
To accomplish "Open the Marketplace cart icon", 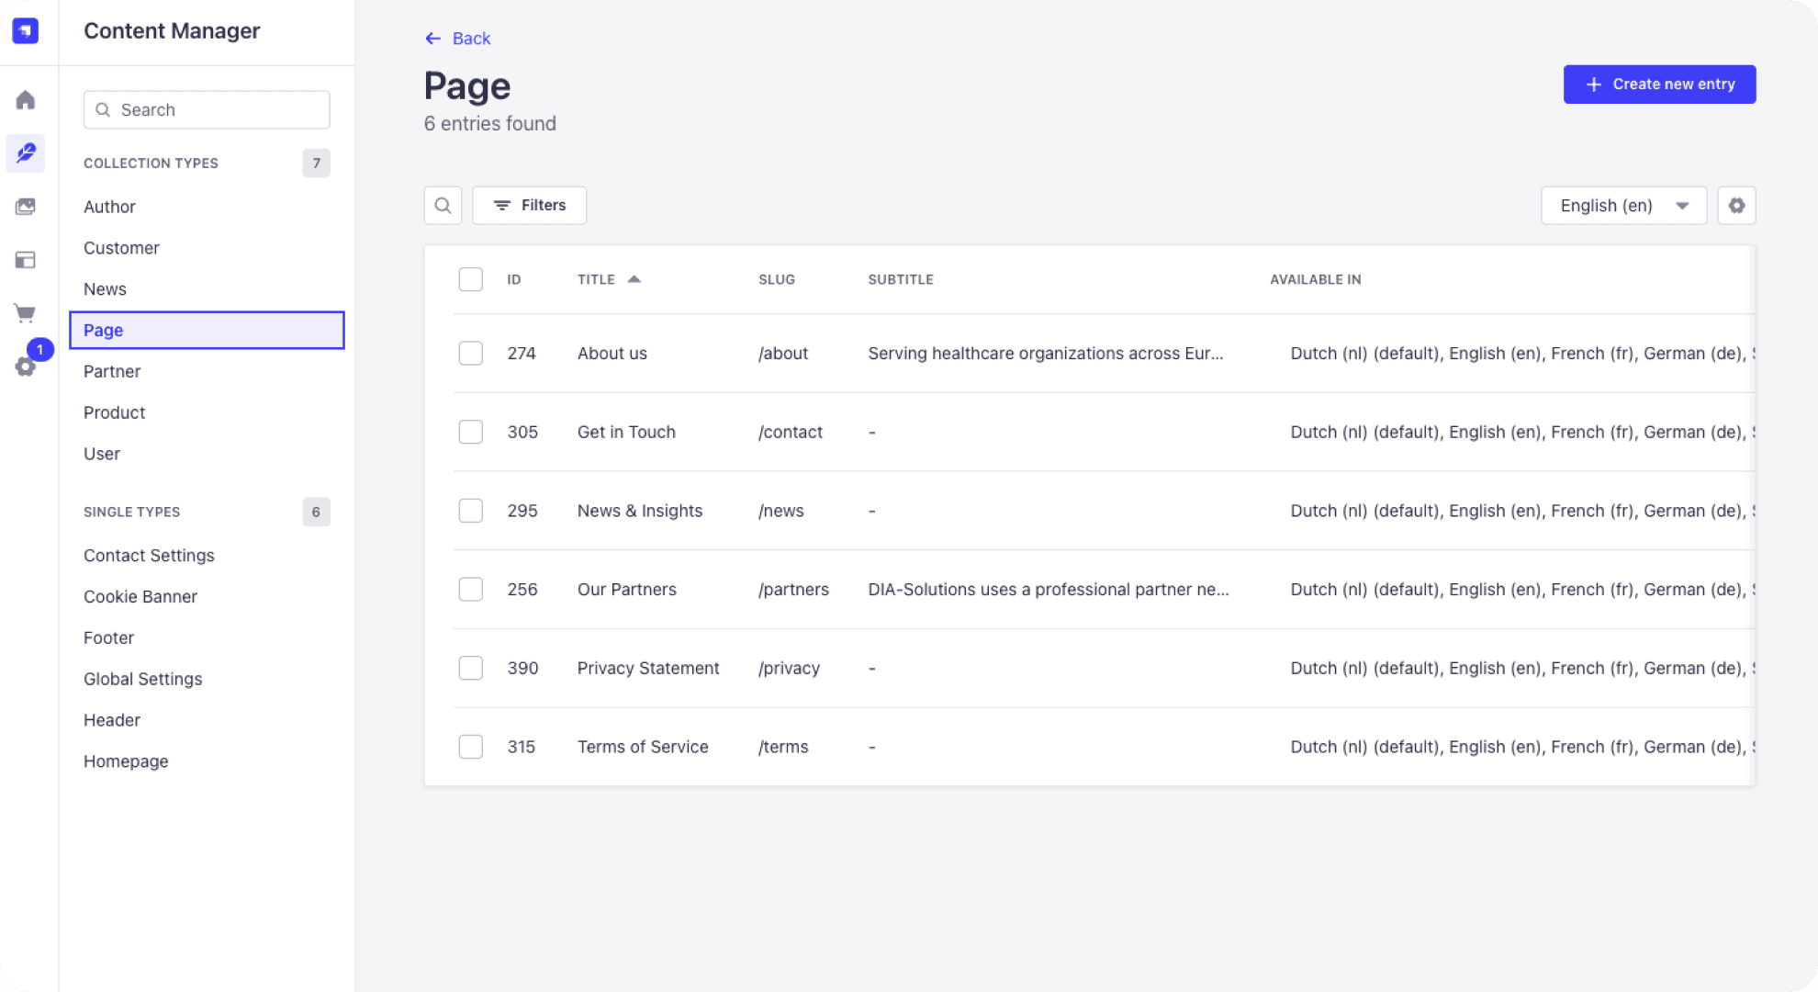I will [x=25, y=312].
